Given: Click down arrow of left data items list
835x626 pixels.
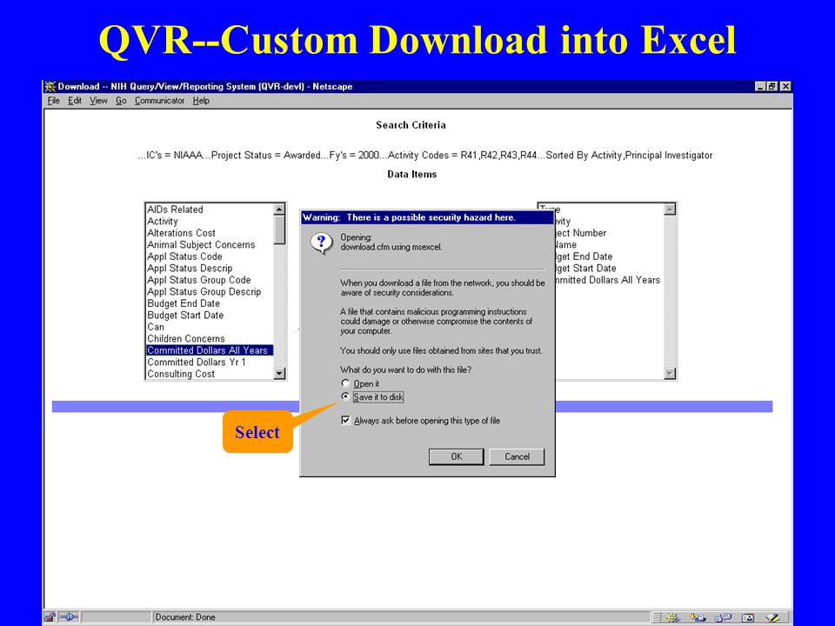Looking at the screenshot, I should click(x=279, y=374).
